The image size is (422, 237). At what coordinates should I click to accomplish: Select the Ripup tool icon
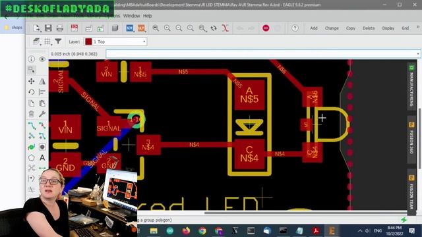42,125
